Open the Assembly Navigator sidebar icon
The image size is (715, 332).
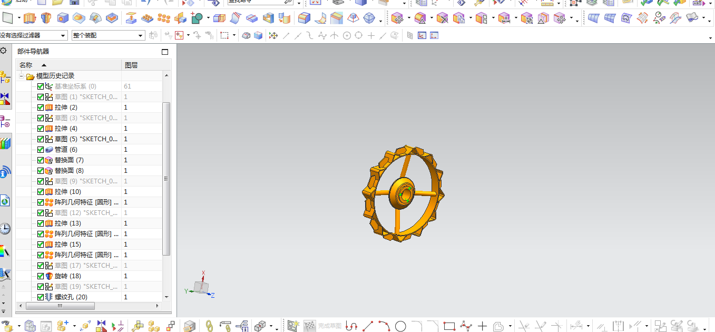pyautogui.click(x=5, y=78)
